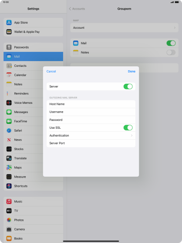Toggle the Mail switch for Groupwm
Image resolution: width=182 pixels, height=243 pixels.
[x=171, y=43]
